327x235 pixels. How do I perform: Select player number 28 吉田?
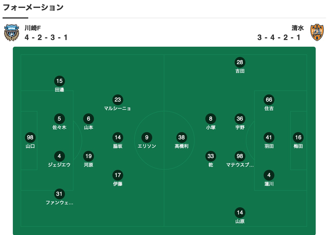240,62
